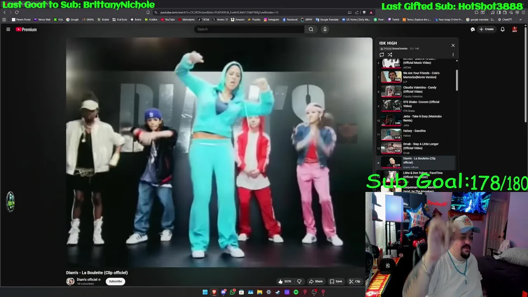This screenshot has width=528, height=297.
Task: Play Halsey - Gasoline from the playlist
Action: tap(417, 134)
